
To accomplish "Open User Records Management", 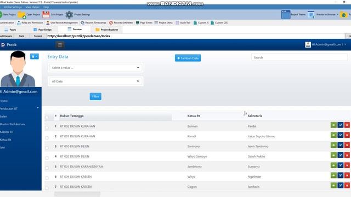I will [x=62, y=23].
